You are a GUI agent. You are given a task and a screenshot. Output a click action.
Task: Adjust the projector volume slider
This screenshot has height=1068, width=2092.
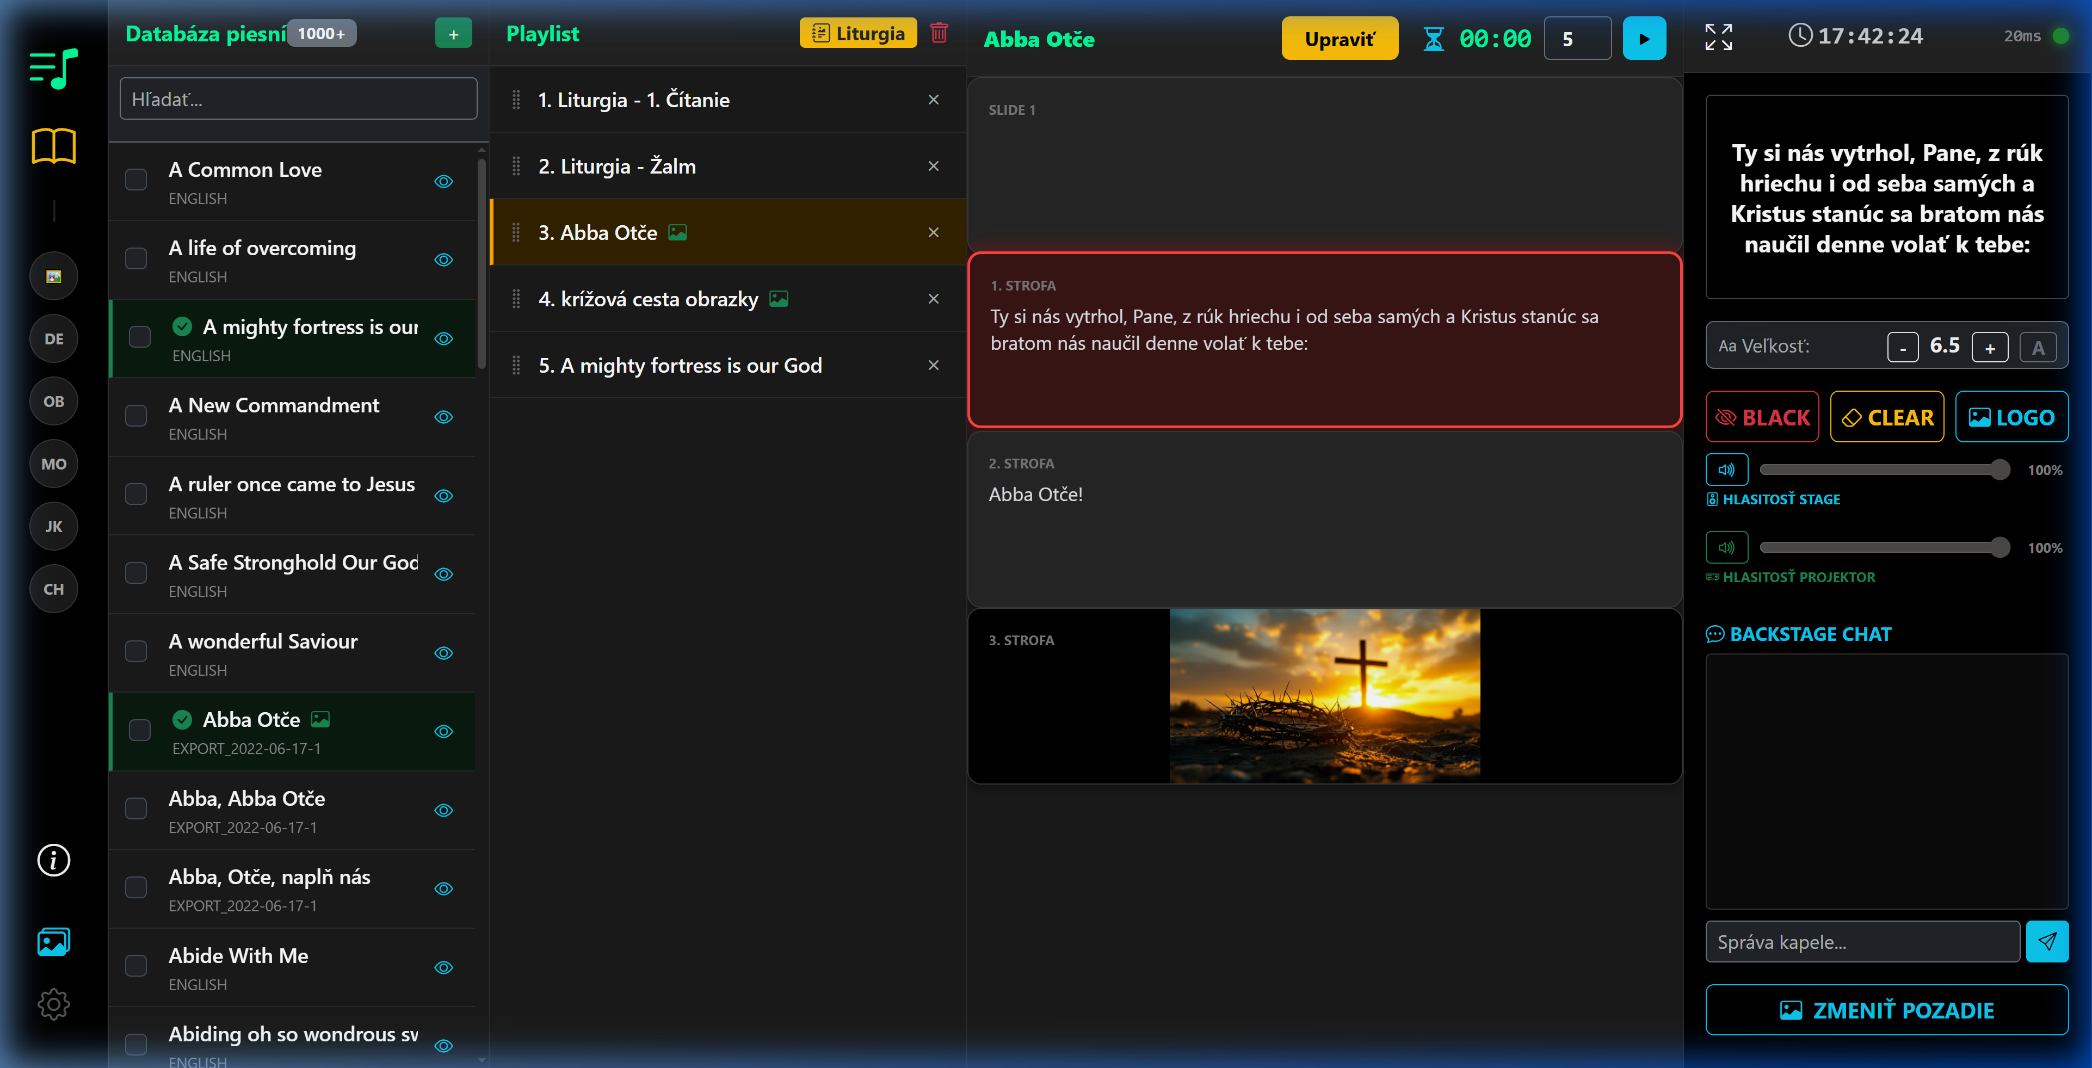1884,547
